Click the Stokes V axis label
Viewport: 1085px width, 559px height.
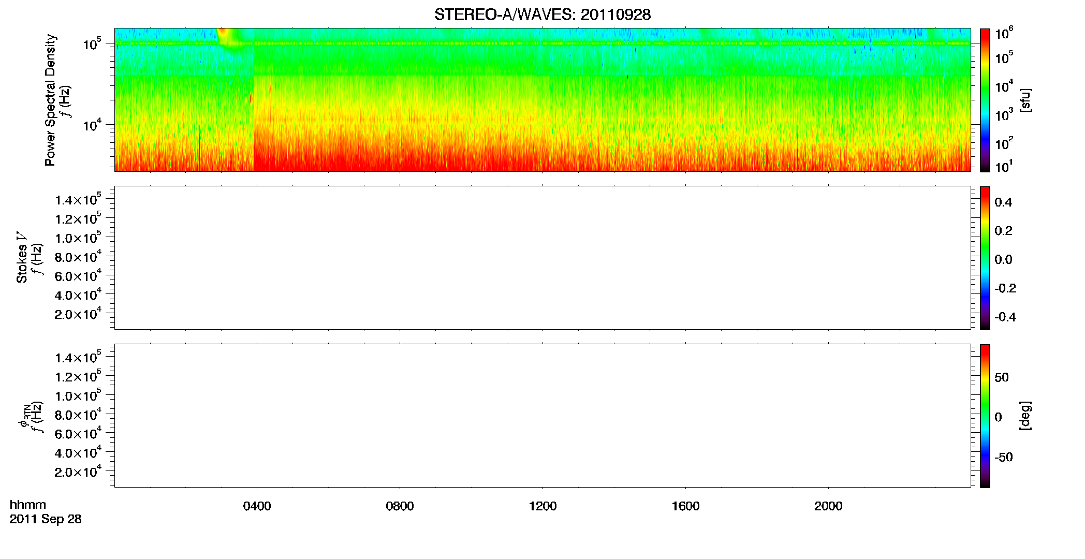click(22, 257)
